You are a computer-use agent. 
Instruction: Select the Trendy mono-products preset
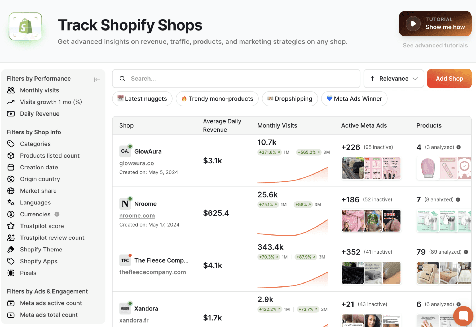click(217, 99)
